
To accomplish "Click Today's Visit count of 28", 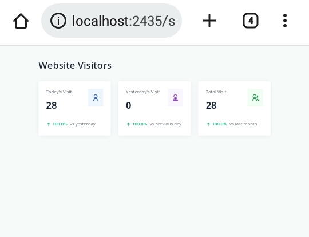I will coord(51,105).
